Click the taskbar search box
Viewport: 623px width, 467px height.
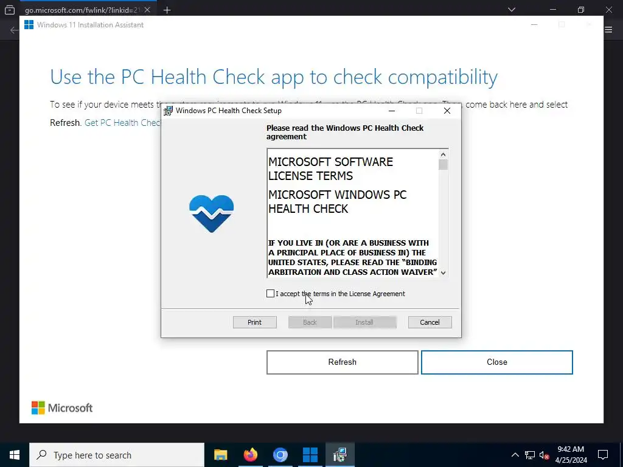click(117, 455)
